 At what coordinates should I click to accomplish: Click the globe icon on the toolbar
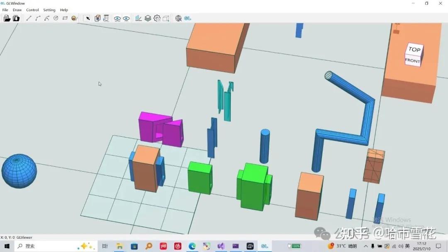pos(178,18)
